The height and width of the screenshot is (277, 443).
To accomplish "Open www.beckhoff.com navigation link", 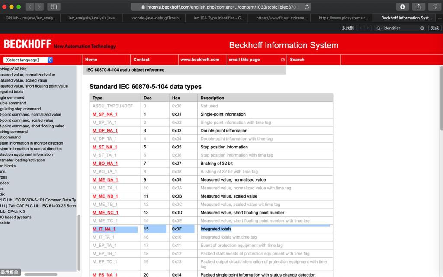I will 200,60.
